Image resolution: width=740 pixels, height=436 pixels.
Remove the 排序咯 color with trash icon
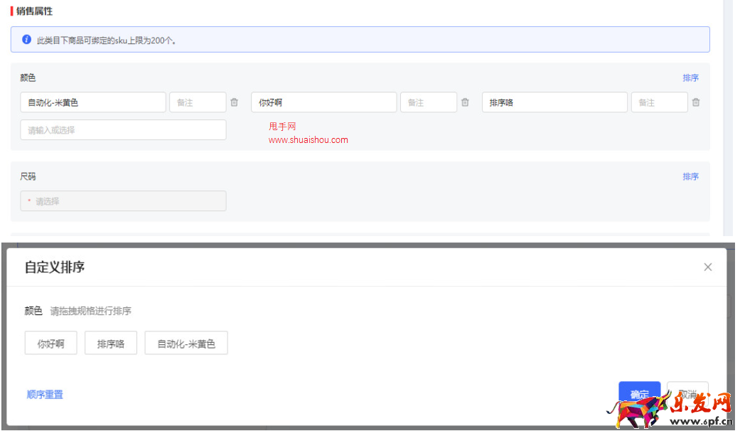point(696,102)
